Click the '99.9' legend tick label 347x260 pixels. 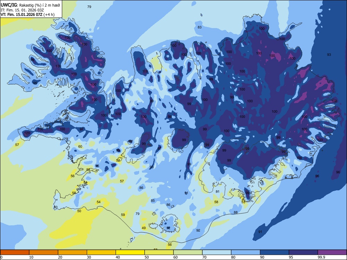321,257
